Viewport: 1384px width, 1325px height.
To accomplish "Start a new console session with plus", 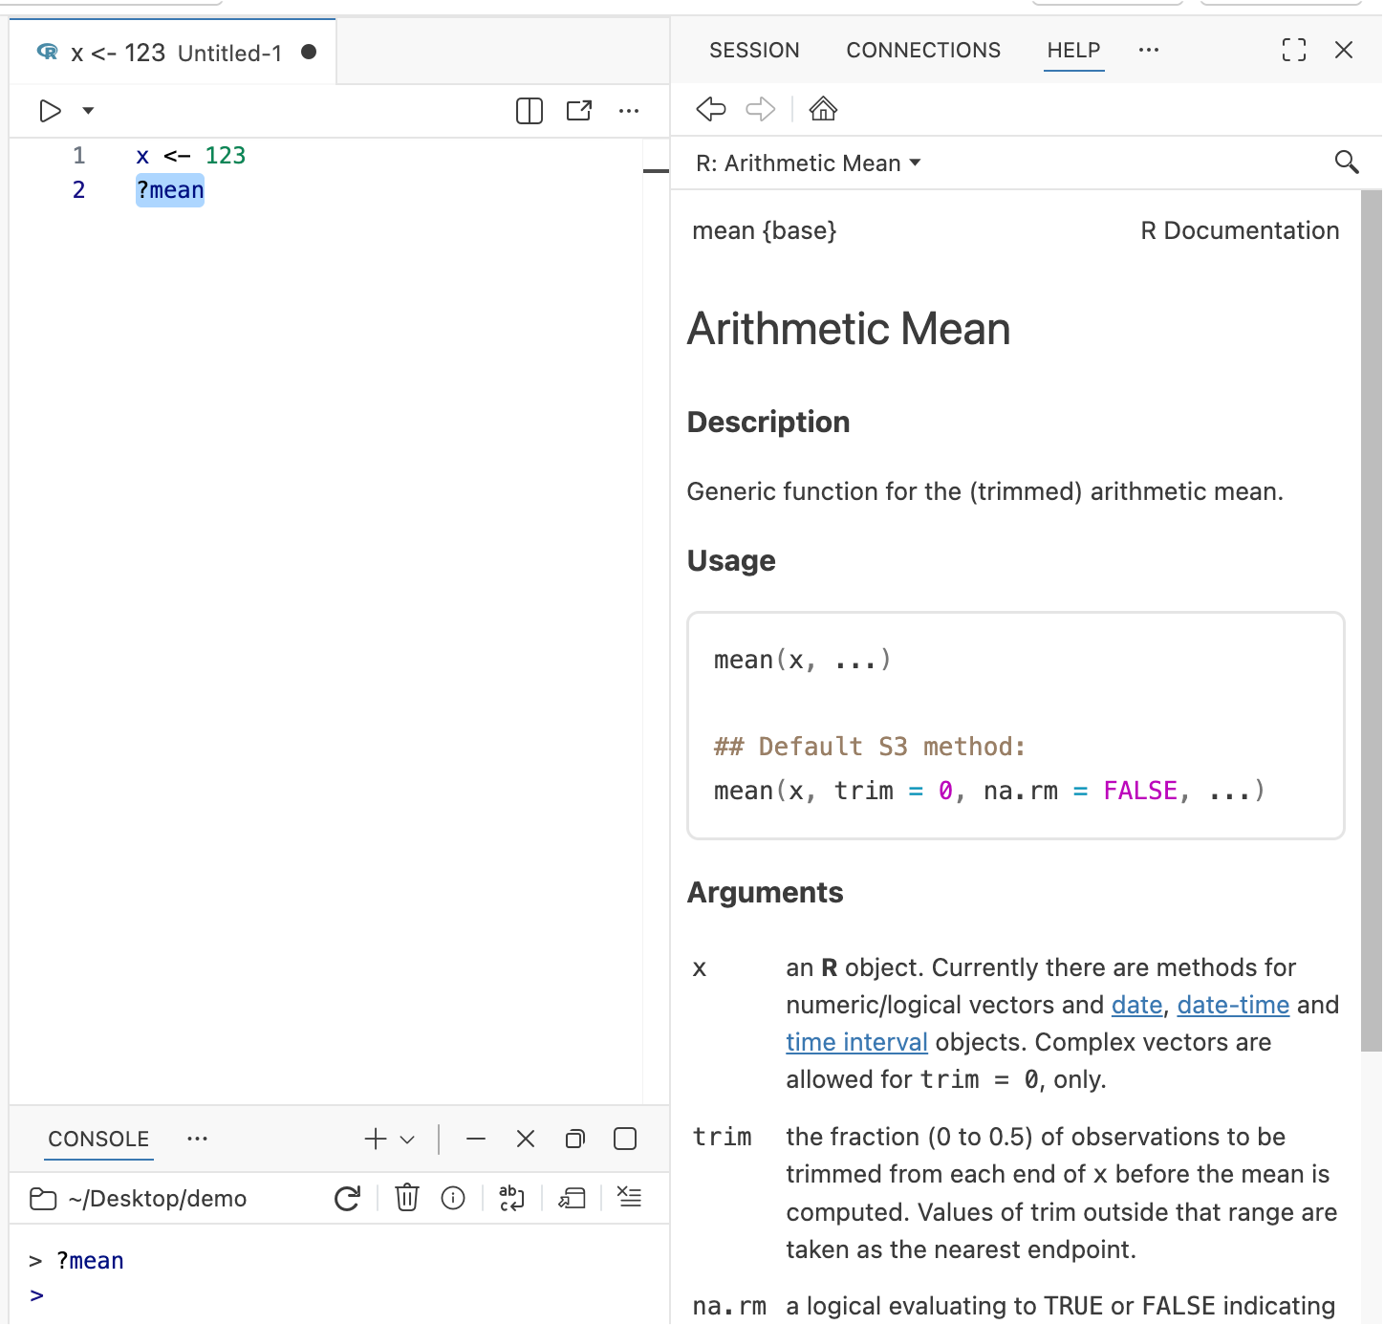I will (x=374, y=1139).
